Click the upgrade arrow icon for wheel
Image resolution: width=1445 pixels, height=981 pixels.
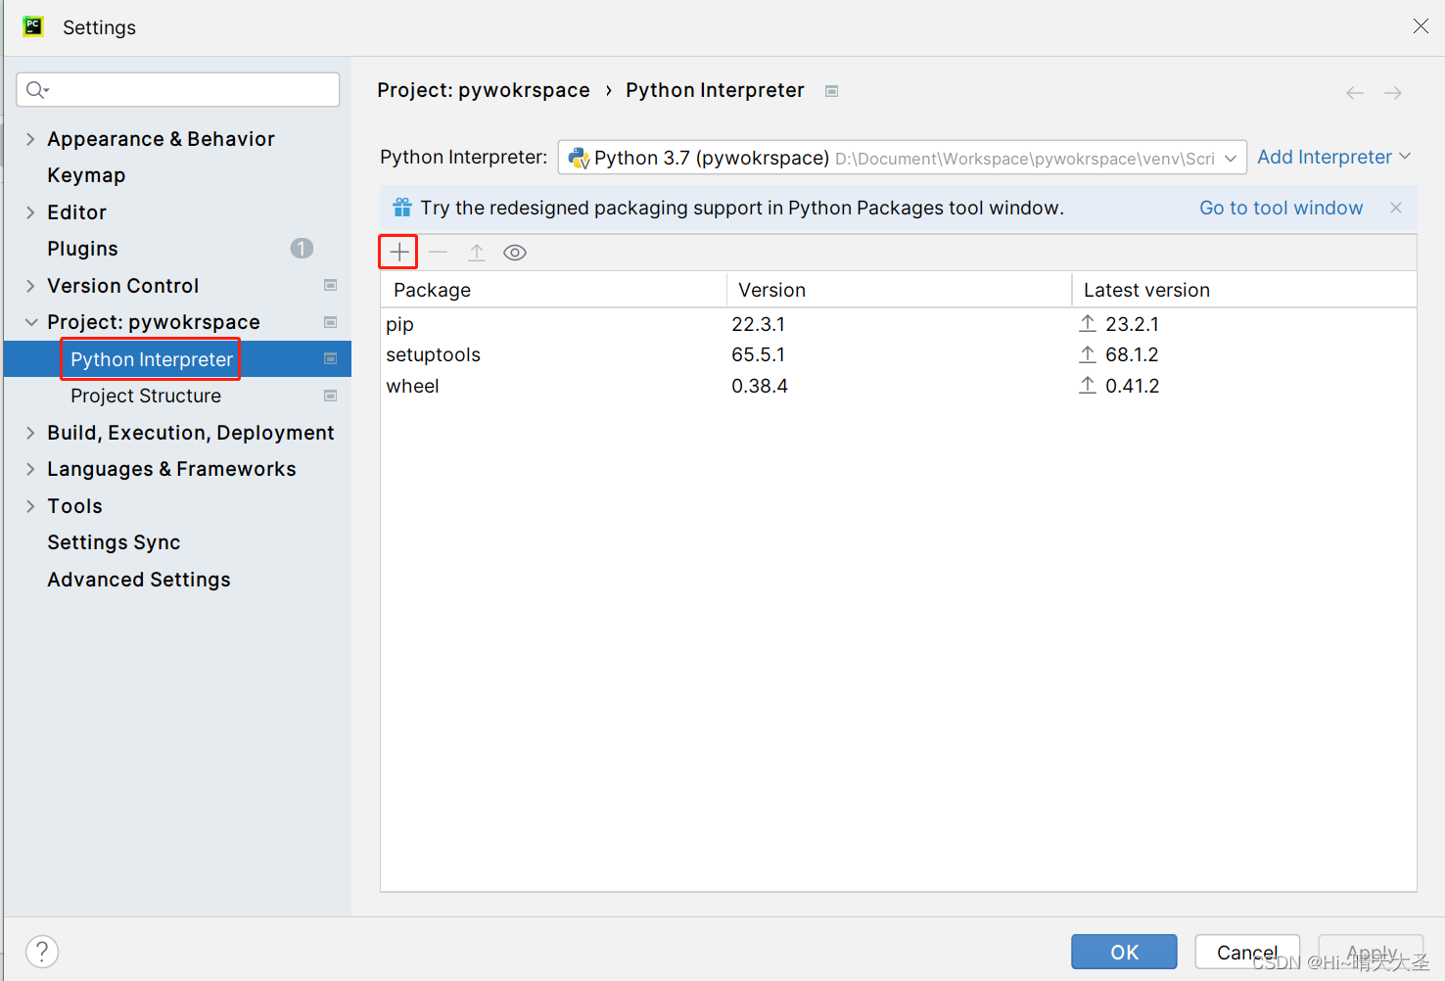(x=1088, y=385)
